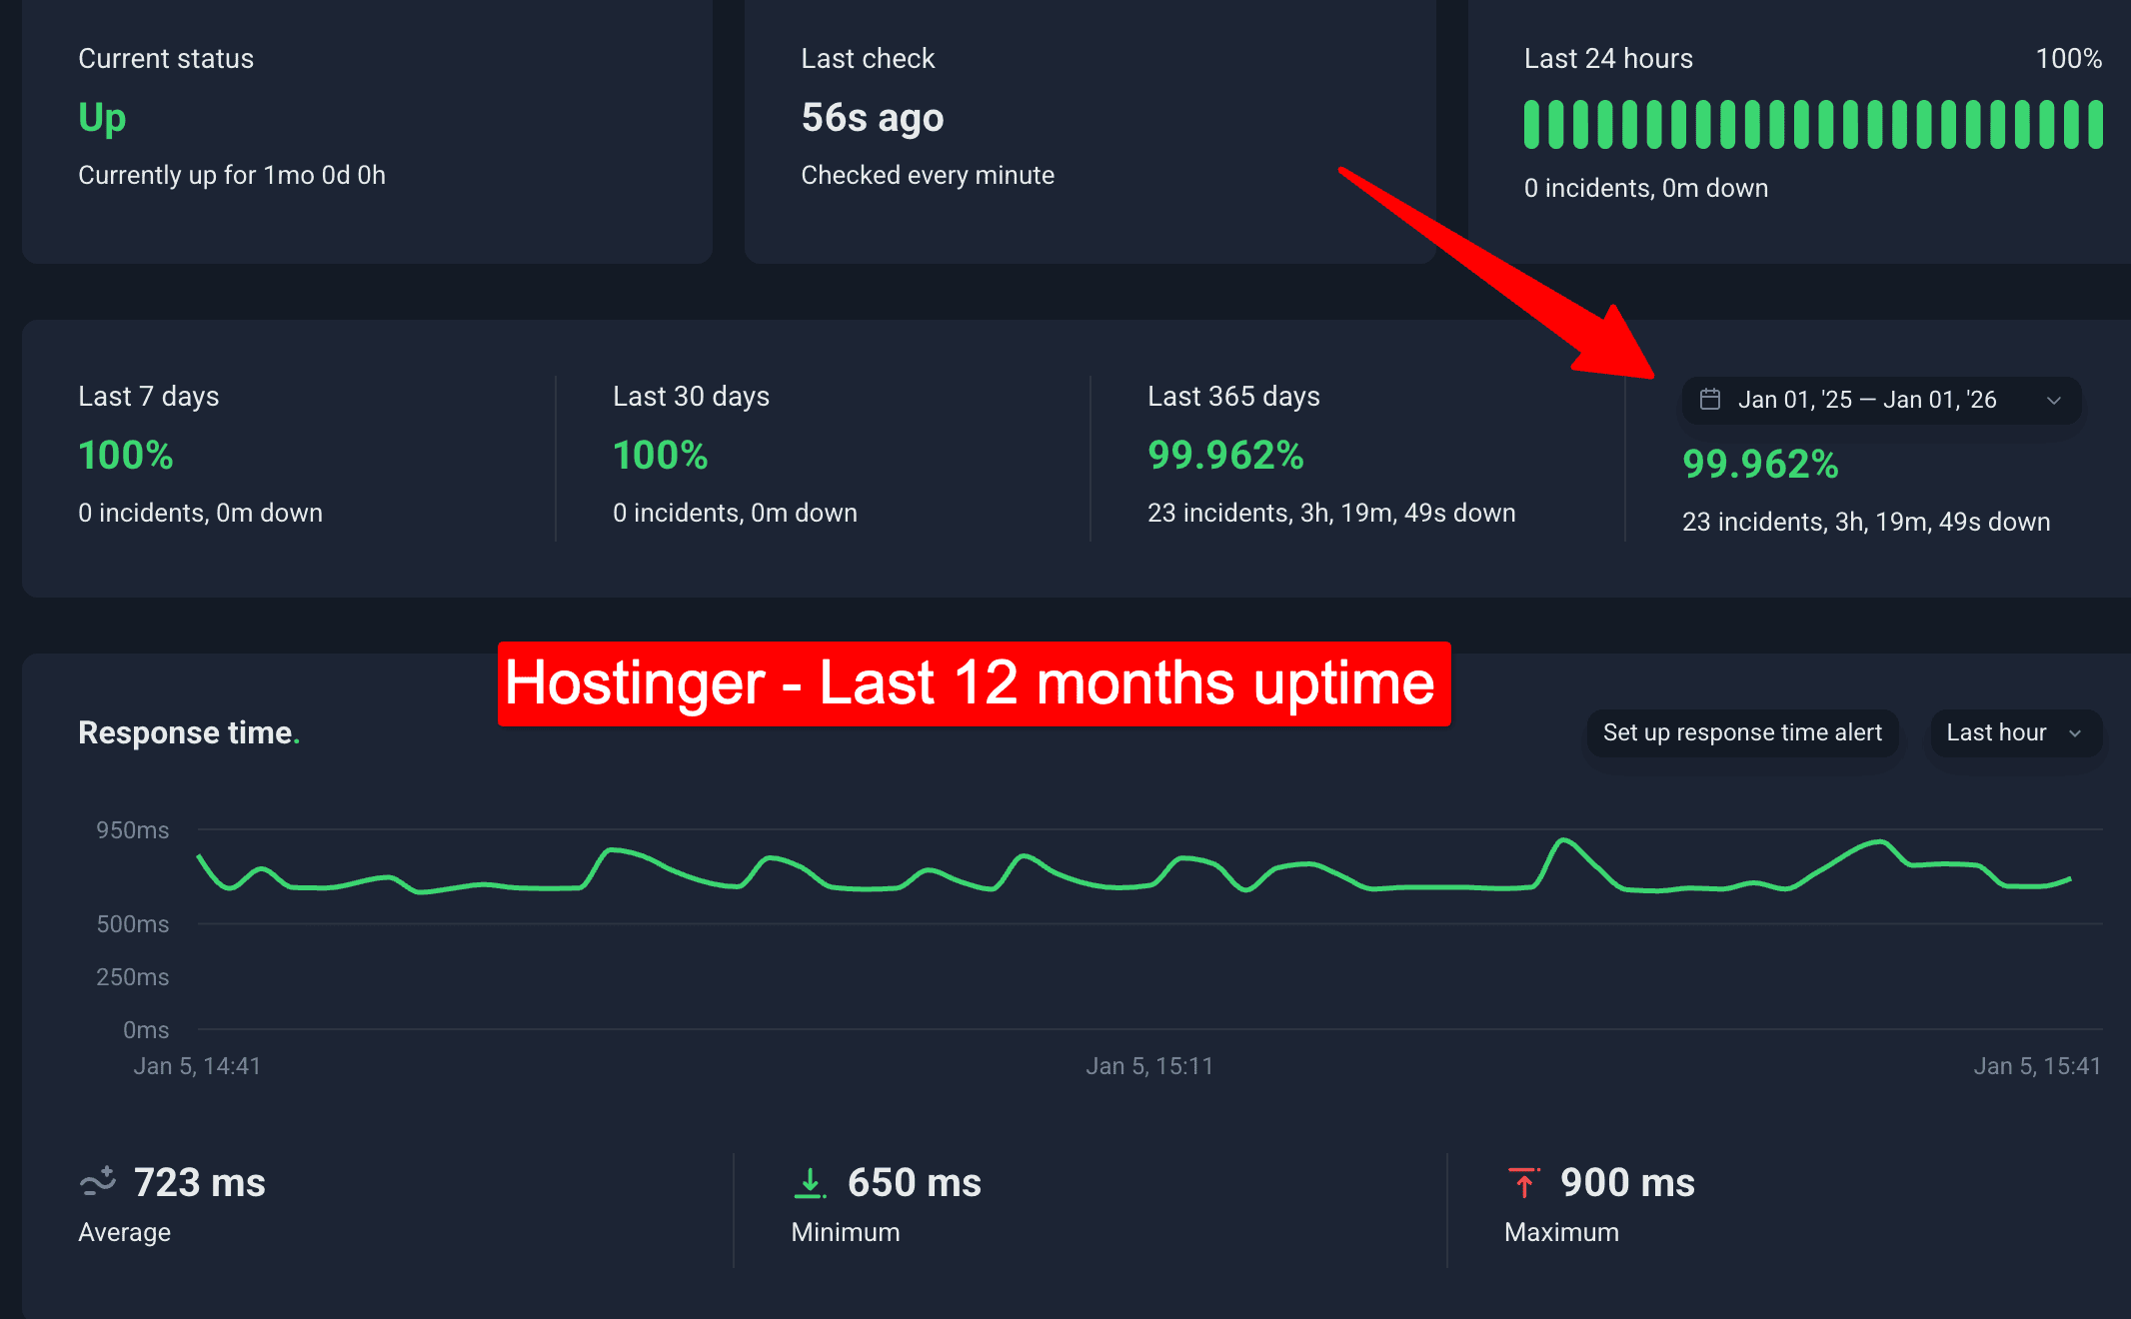Click the minimum download-arrow icon near 650 ms
2131x1319 pixels.
[811, 1182]
